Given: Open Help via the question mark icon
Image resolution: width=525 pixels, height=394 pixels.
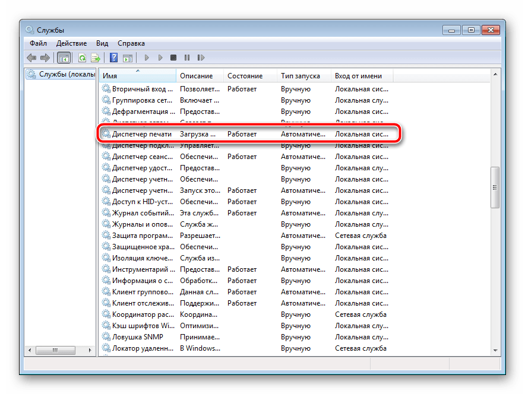Looking at the screenshot, I should [113, 58].
